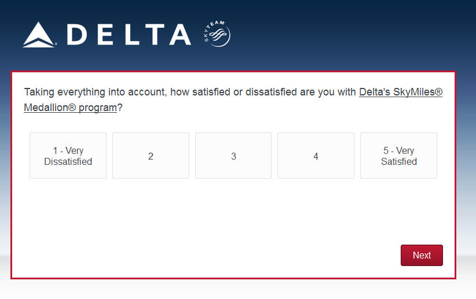Click the DELTA wordmark in header
This screenshot has width=476, height=299.
129,35
